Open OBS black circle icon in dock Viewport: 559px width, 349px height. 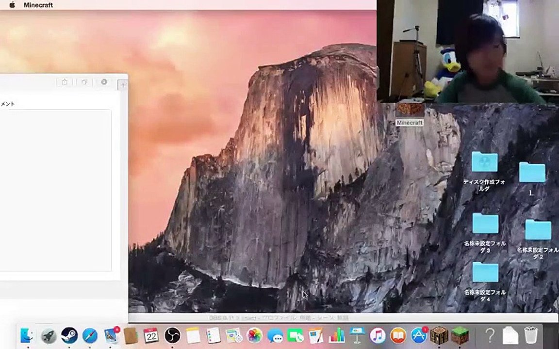click(x=172, y=335)
